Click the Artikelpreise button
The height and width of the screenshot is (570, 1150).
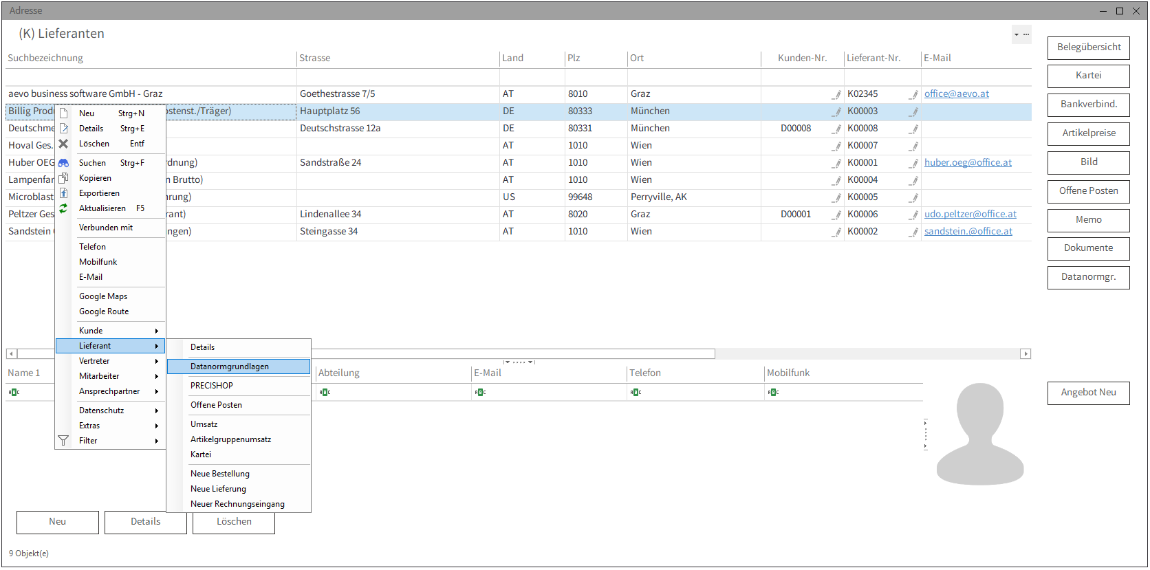(1089, 133)
